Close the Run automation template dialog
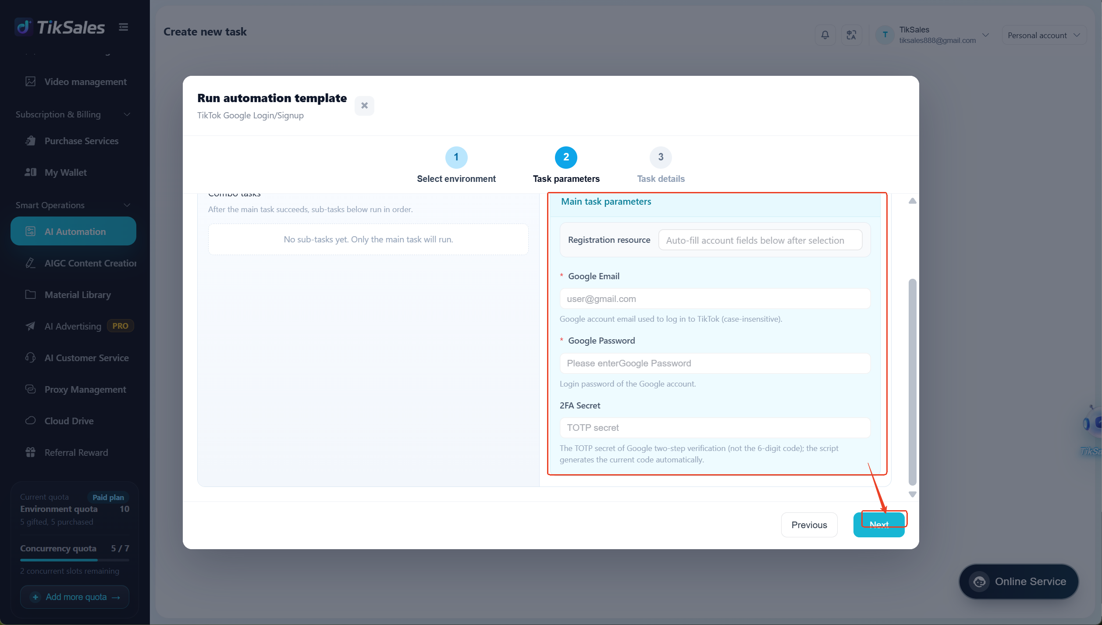Image resolution: width=1102 pixels, height=625 pixels. (364, 106)
